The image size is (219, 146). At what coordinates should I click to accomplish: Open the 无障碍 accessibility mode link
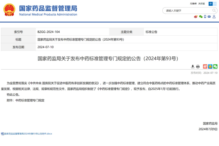tap(193, 4)
